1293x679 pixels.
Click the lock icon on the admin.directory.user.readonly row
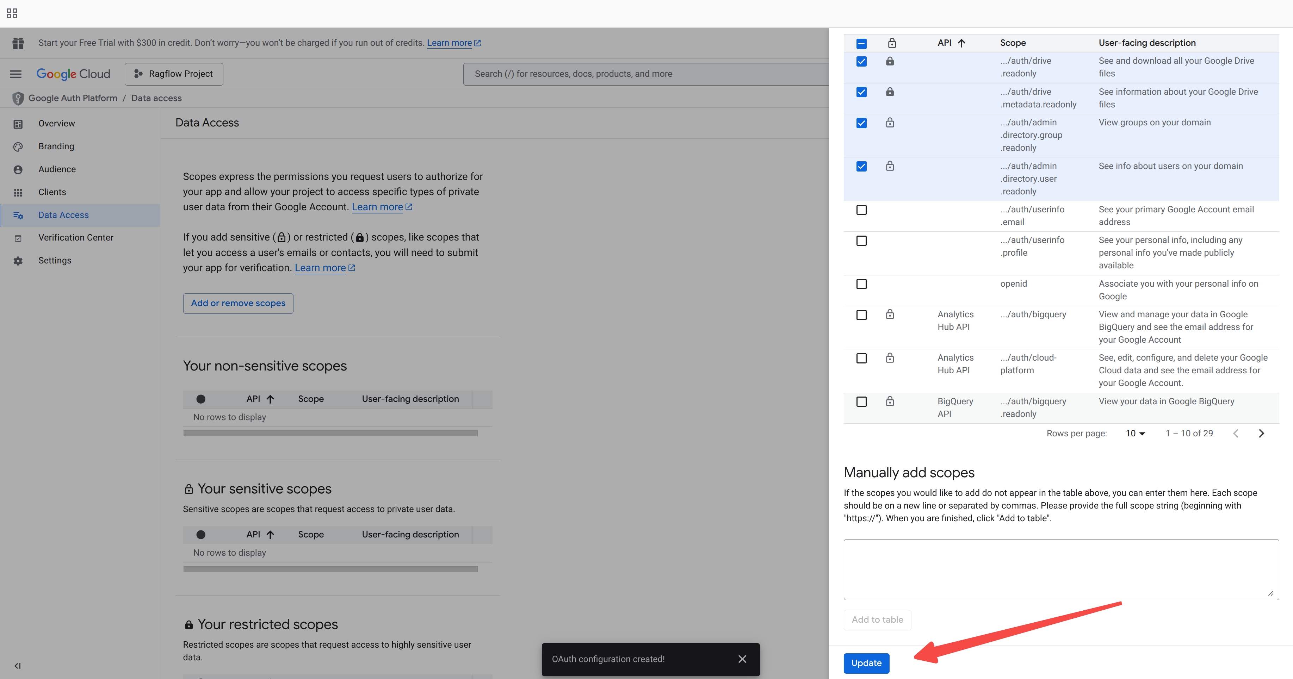coord(890,166)
